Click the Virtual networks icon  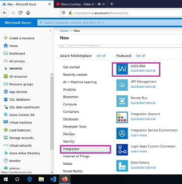[6, 145]
